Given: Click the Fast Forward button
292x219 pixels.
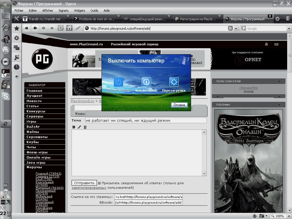Looking at the screenshot, I should click(52, 28).
